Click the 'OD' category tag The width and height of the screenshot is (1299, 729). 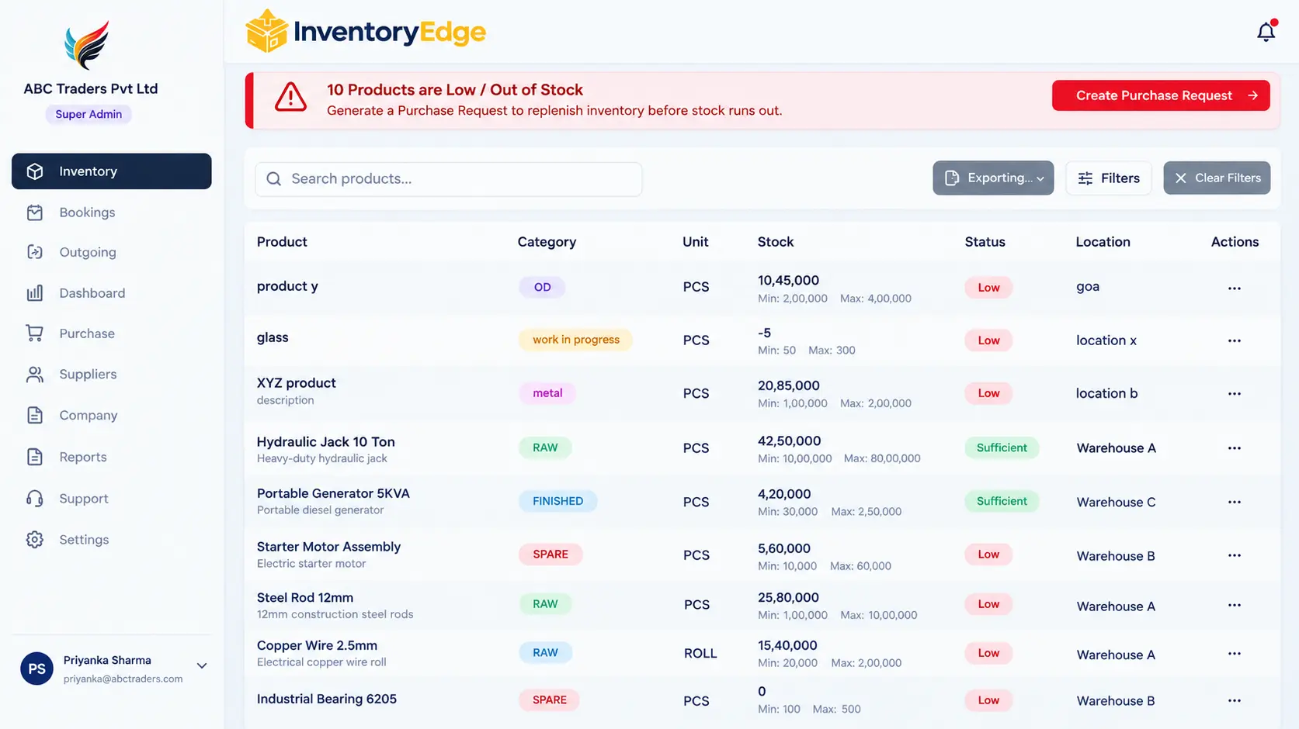point(542,287)
